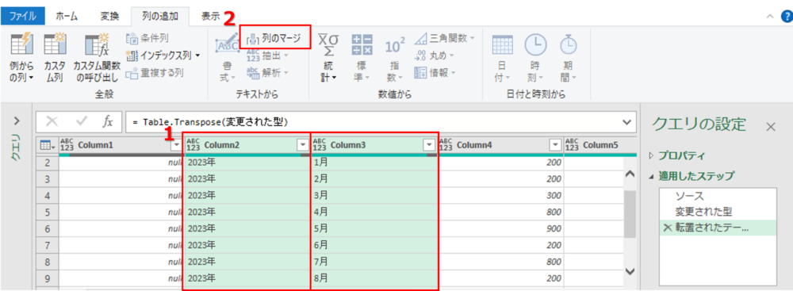Click the formula cancel X button

52,122
